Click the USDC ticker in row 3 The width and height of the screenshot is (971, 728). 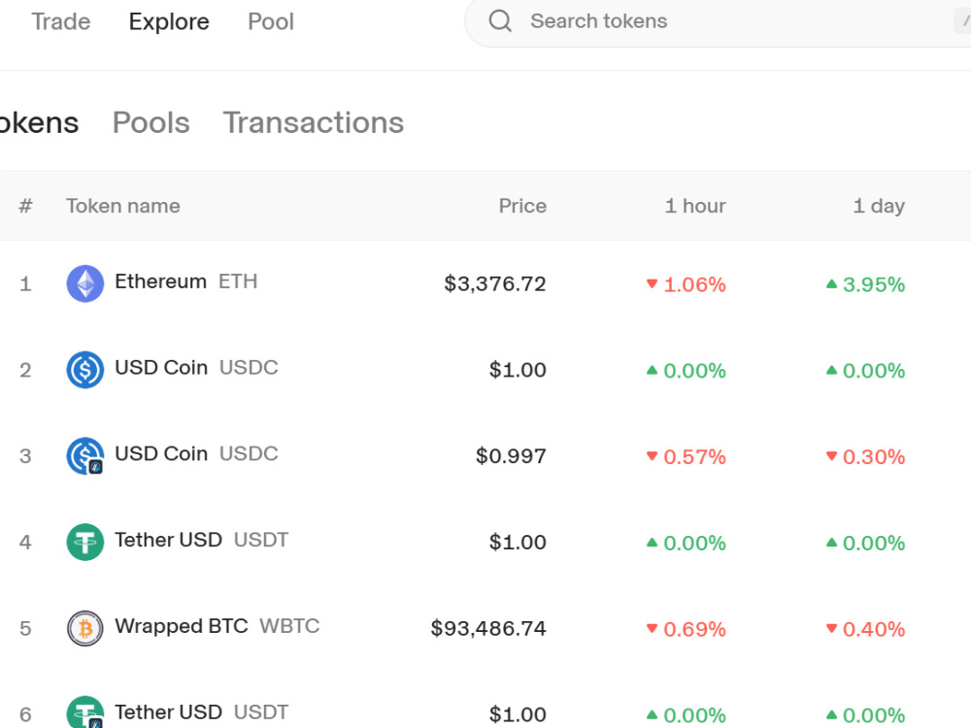tap(249, 453)
